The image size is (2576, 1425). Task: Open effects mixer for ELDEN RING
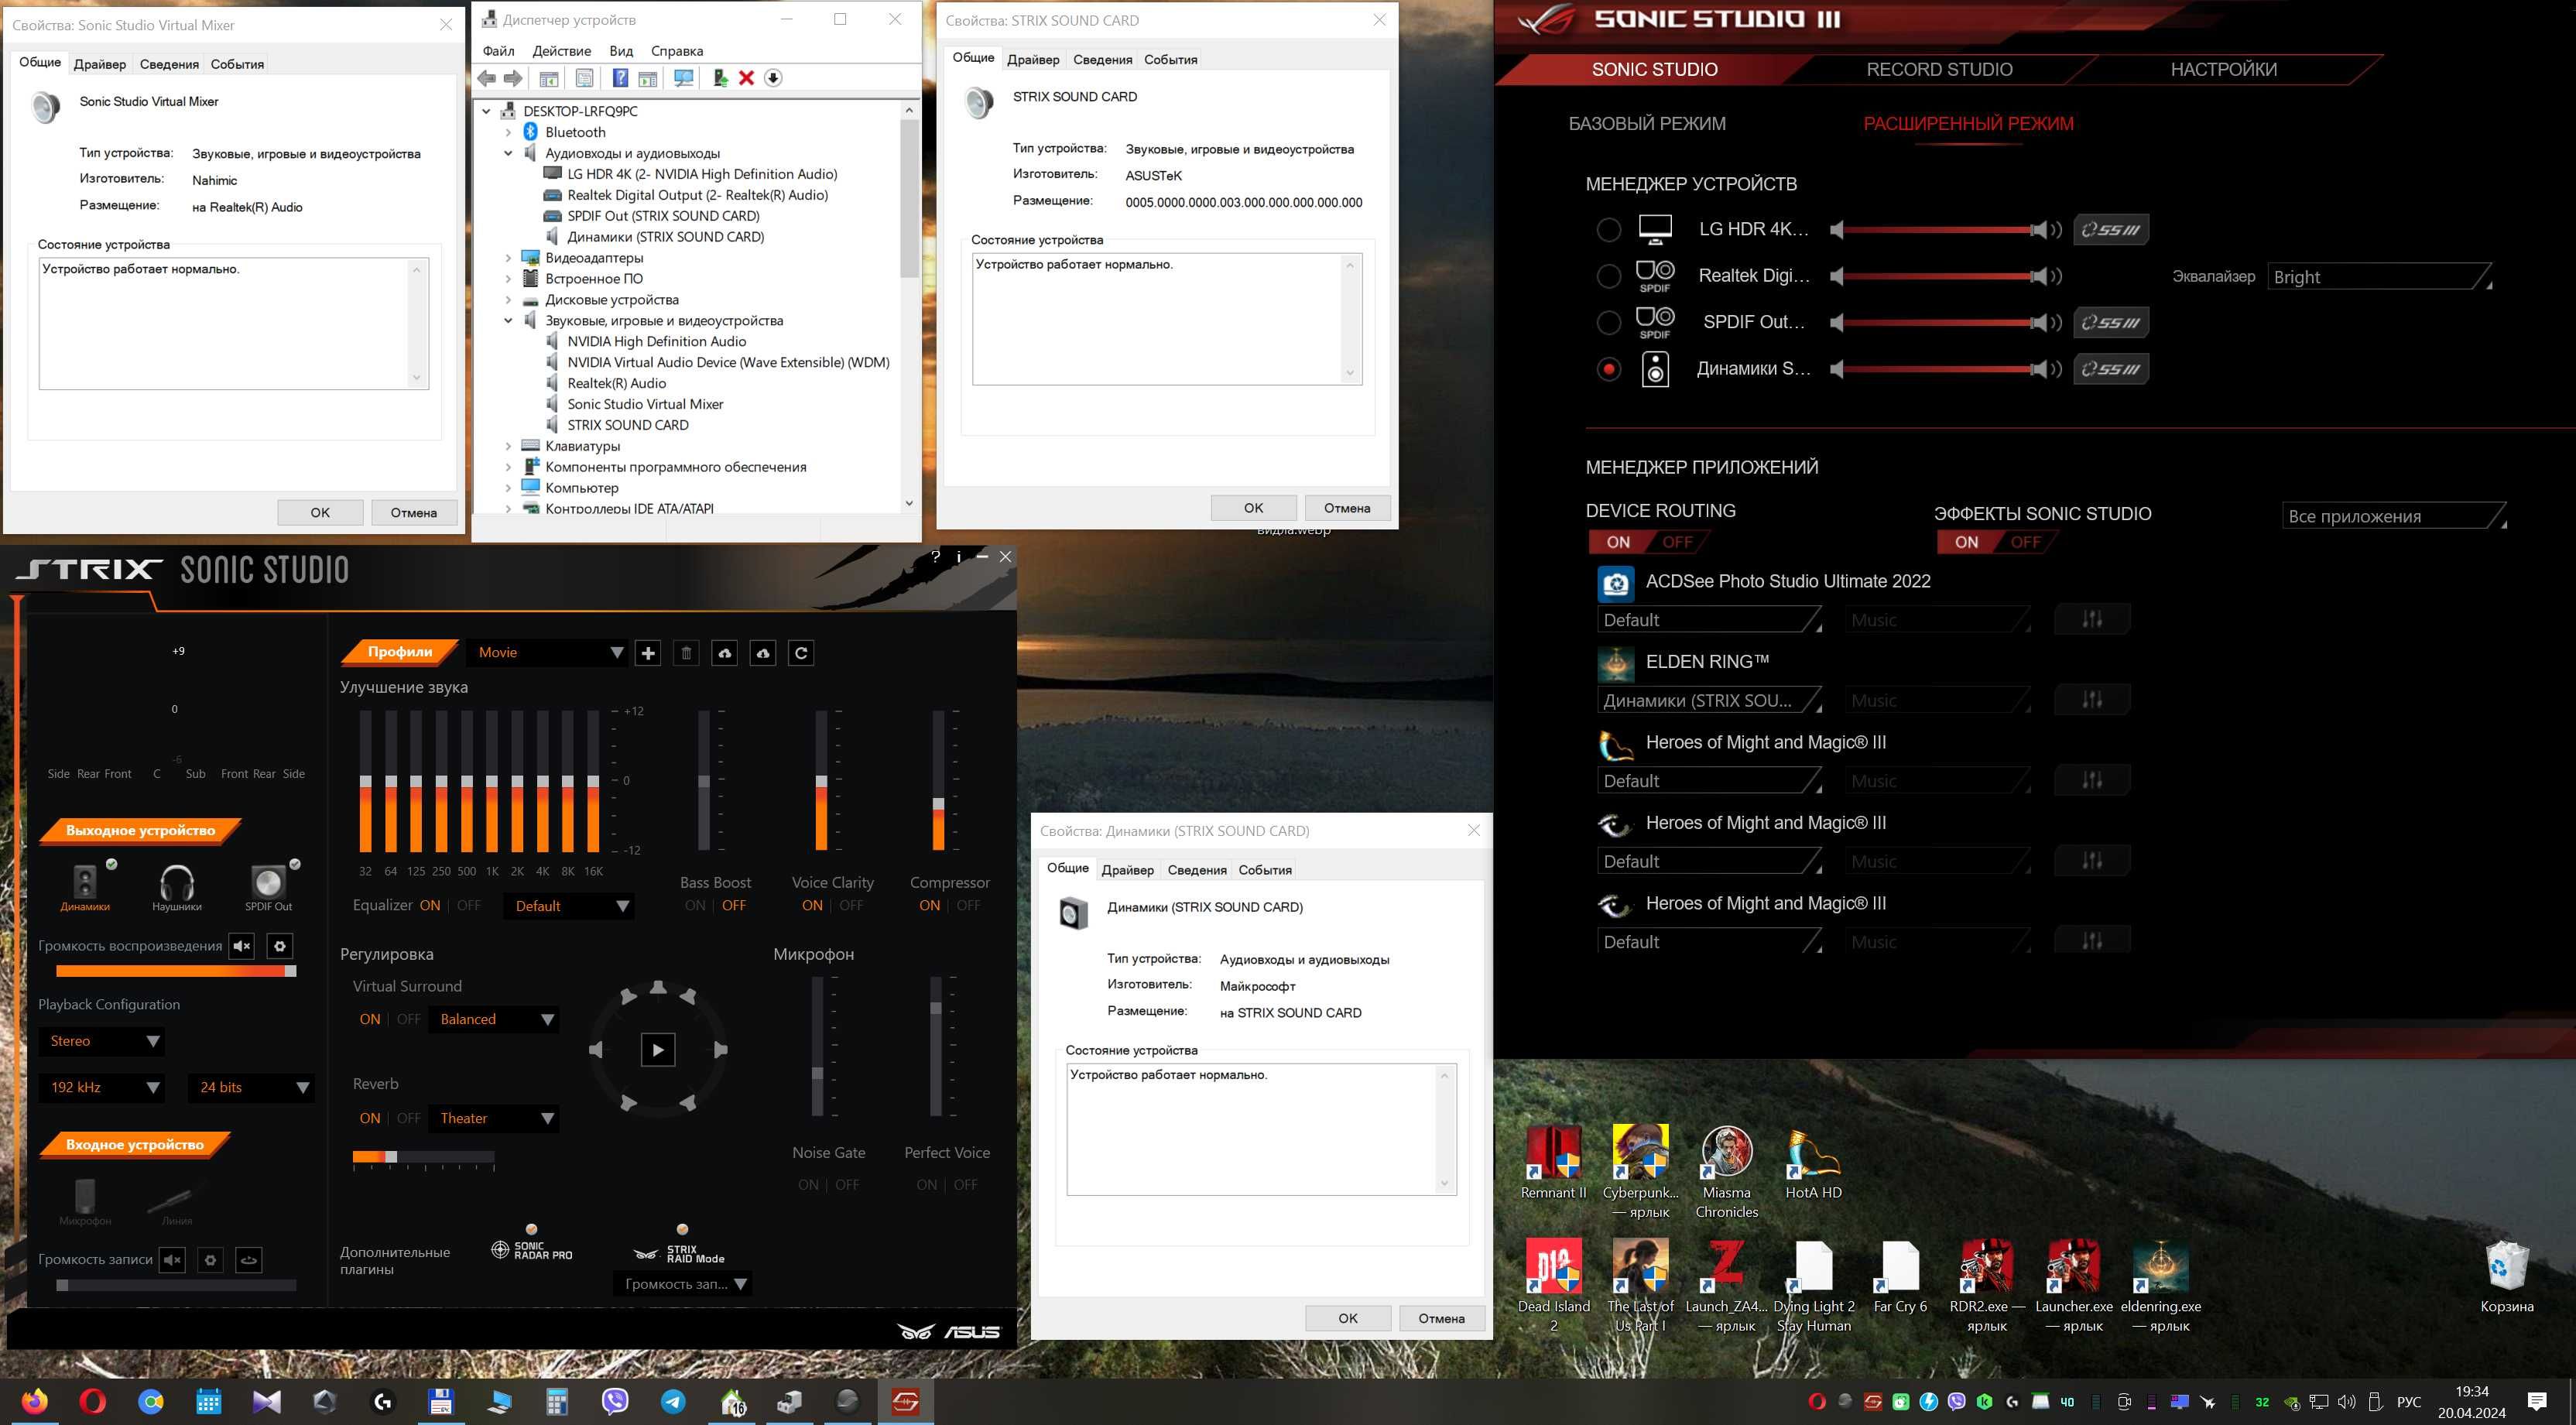pos(2092,699)
